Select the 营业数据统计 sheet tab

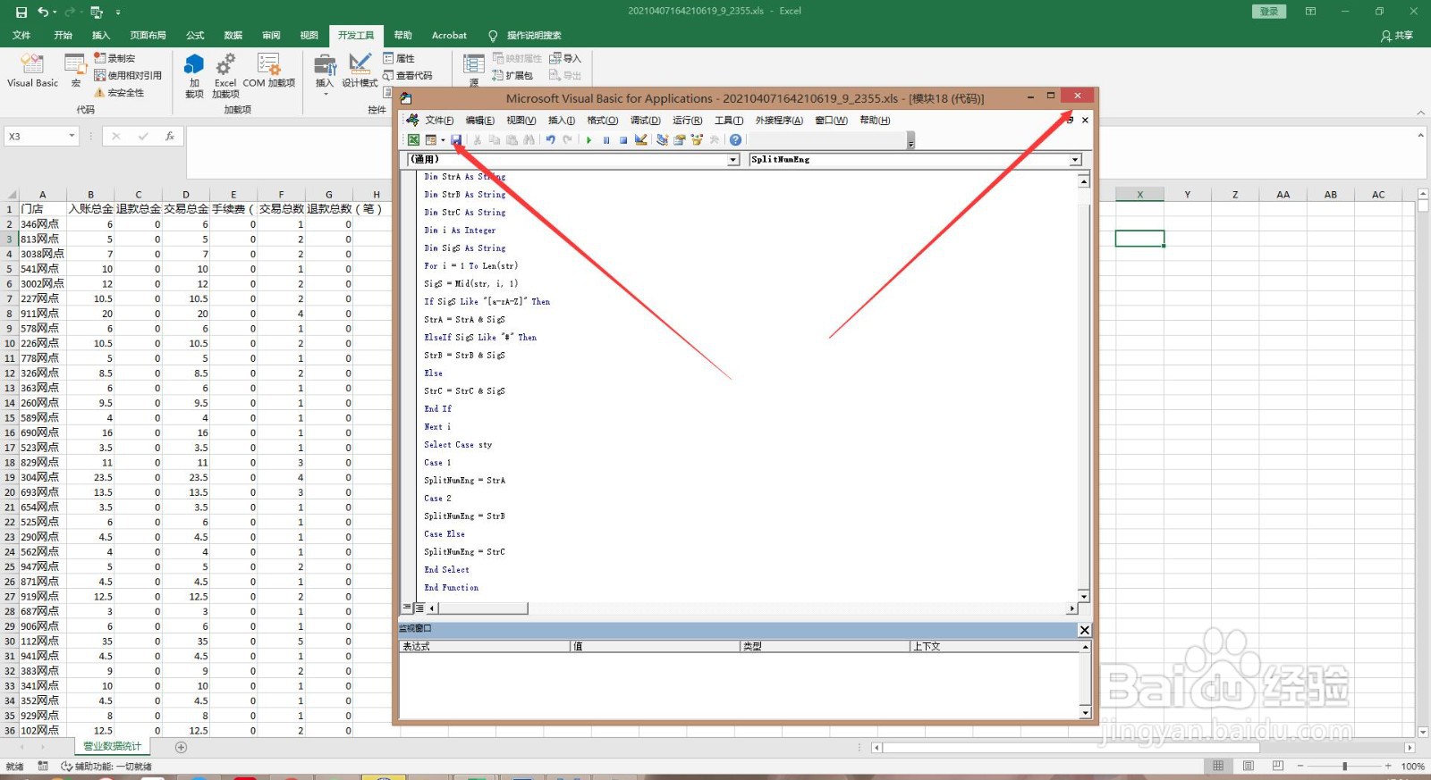tap(112, 746)
